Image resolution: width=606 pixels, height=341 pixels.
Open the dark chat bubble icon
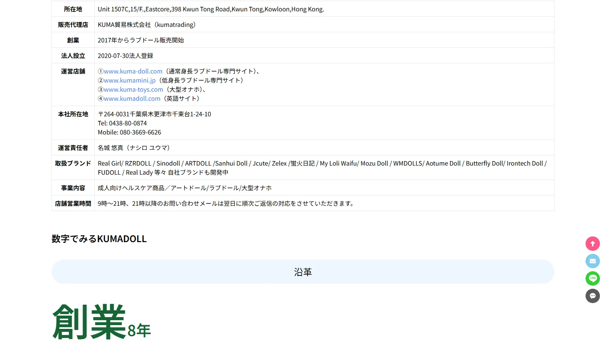(x=593, y=296)
